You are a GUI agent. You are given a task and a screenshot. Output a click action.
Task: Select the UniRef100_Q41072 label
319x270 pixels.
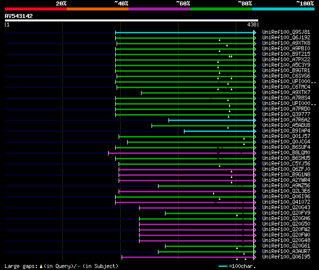[x=286, y=202]
